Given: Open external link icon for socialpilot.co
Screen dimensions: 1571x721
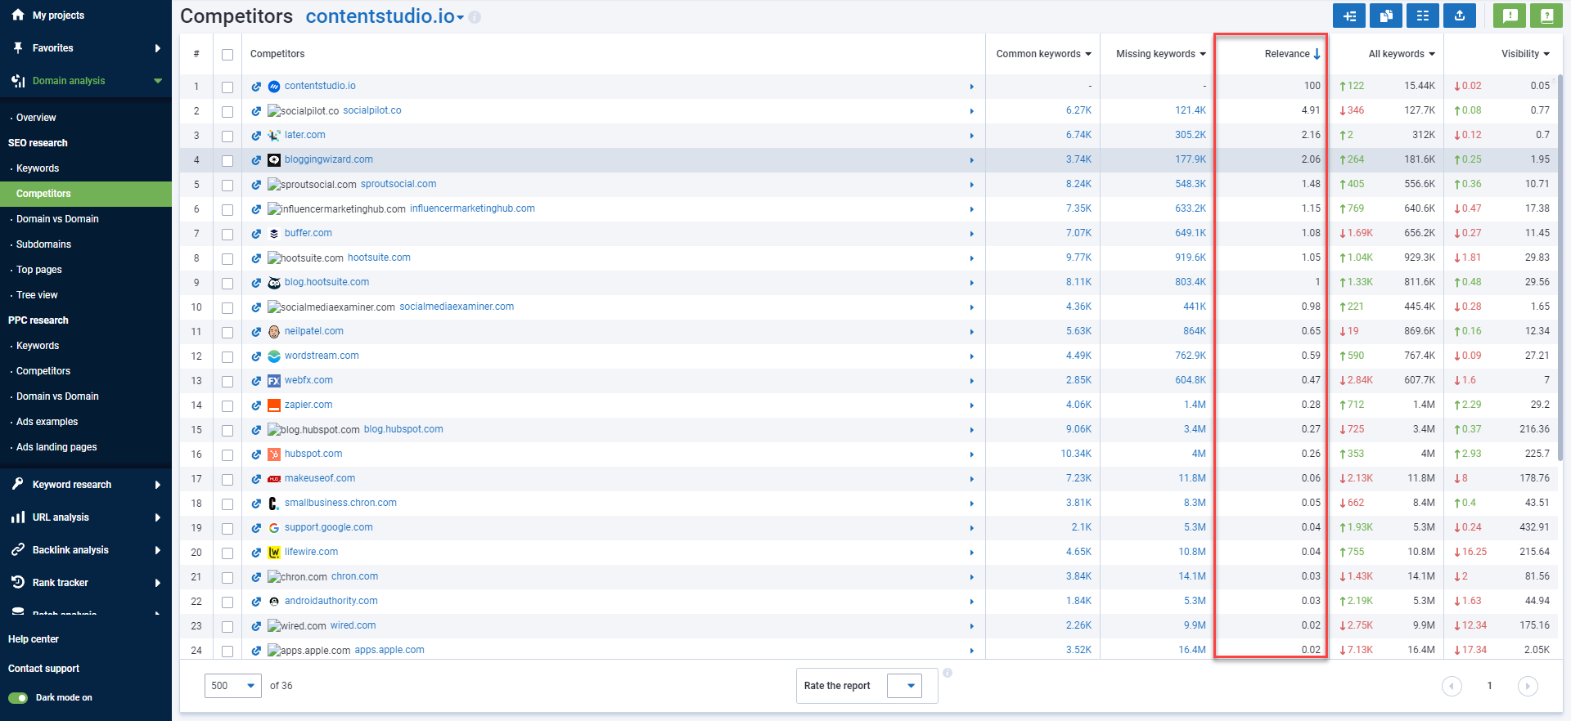Looking at the screenshot, I should [256, 111].
